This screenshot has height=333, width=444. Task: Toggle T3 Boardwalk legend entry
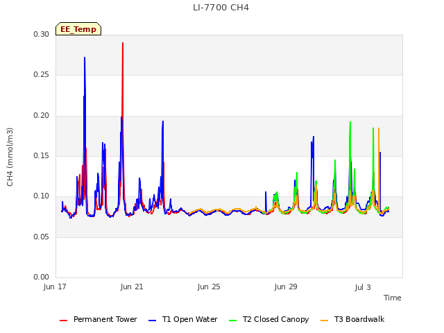point(352,319)
